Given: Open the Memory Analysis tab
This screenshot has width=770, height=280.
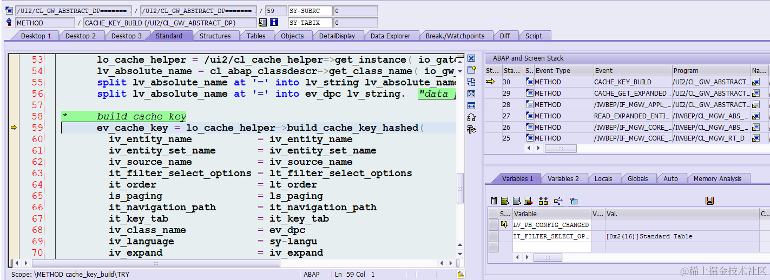Looking at the screenshot, I should tap(718, 178).
